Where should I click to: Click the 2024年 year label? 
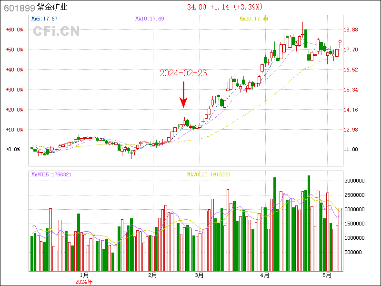pos(84,282)
